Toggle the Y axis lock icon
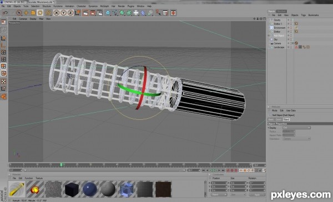 tap(63, 13)
